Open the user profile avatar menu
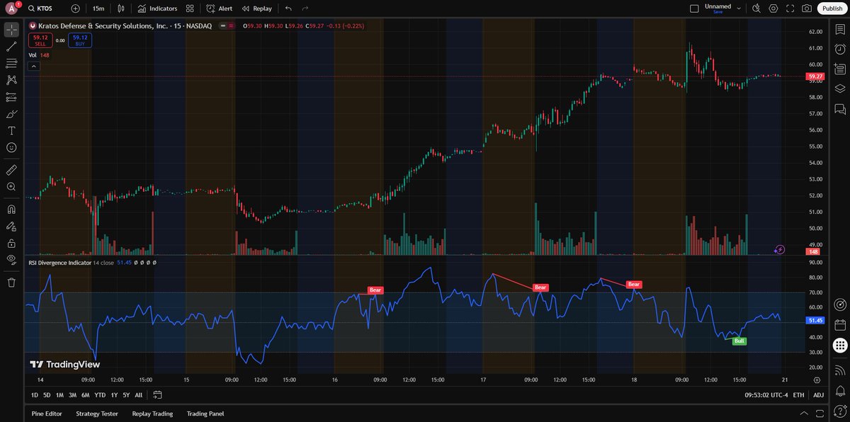The width and height of the screenshot is (850, 422). [11, 8]
